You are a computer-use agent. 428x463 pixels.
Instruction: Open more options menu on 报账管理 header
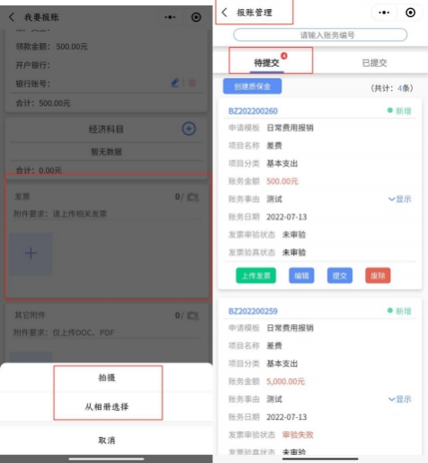[x=384, y=13]
